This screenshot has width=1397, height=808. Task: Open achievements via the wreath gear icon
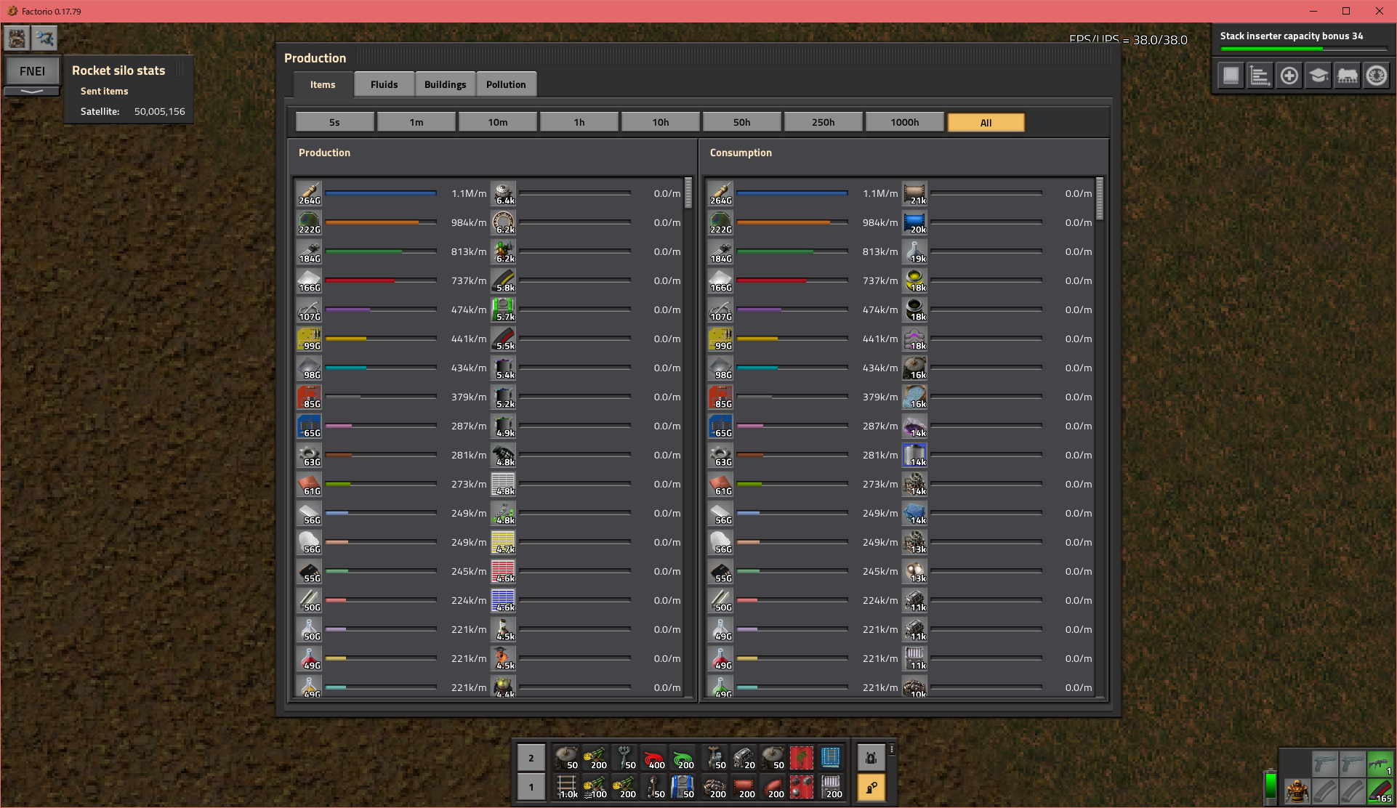tap(1377, 76)
